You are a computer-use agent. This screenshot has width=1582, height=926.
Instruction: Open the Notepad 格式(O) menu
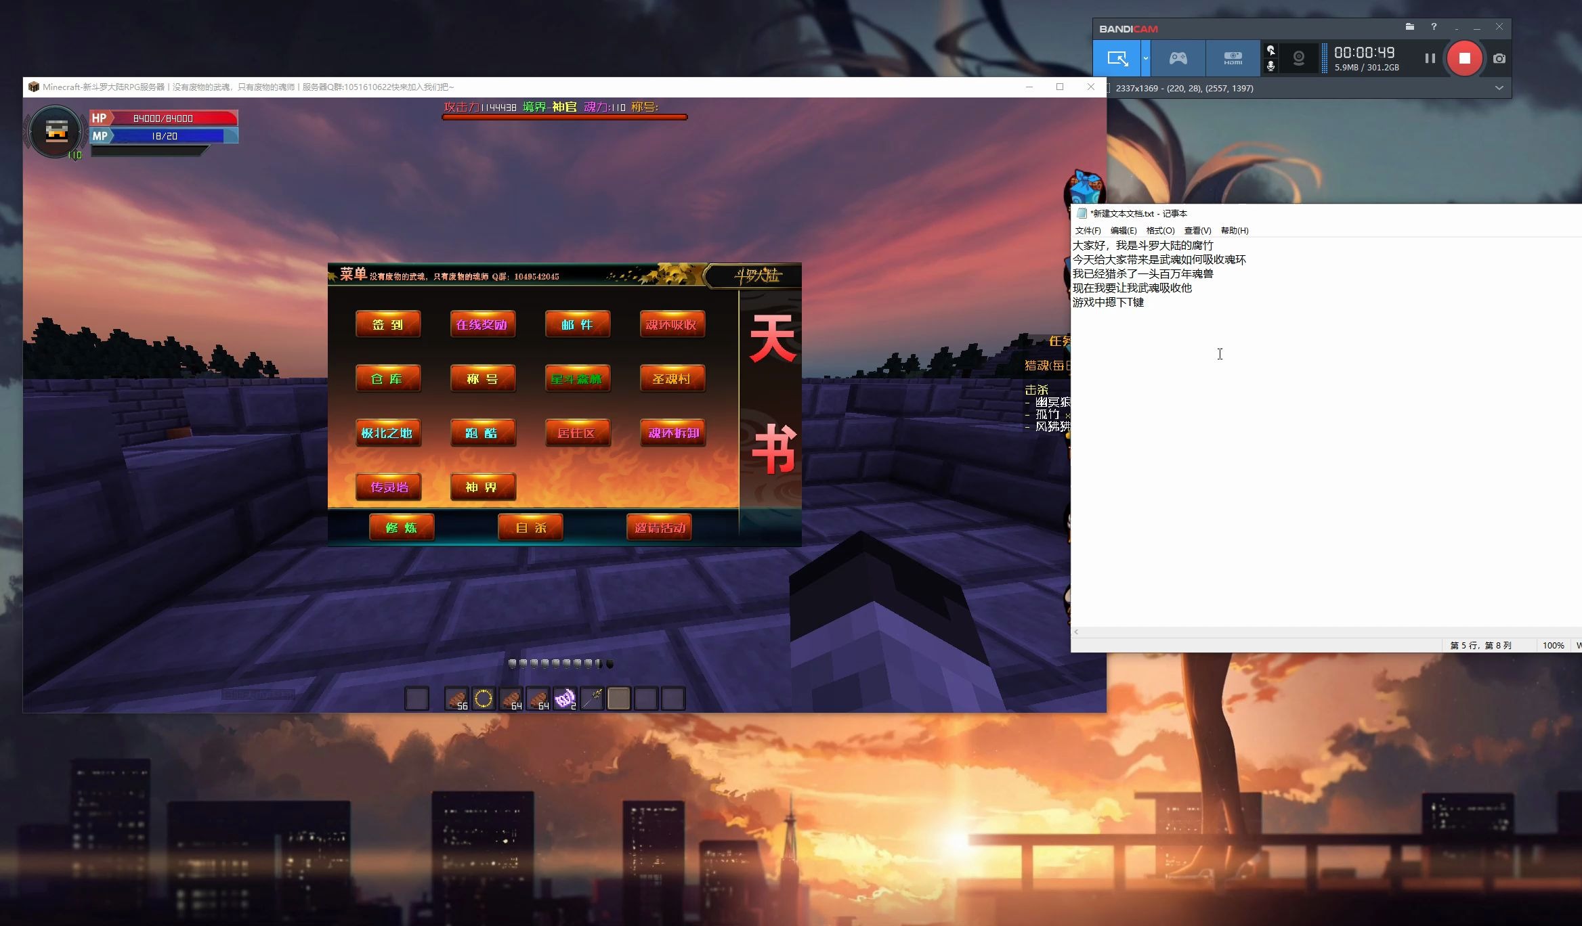(x=1159, y=231)
